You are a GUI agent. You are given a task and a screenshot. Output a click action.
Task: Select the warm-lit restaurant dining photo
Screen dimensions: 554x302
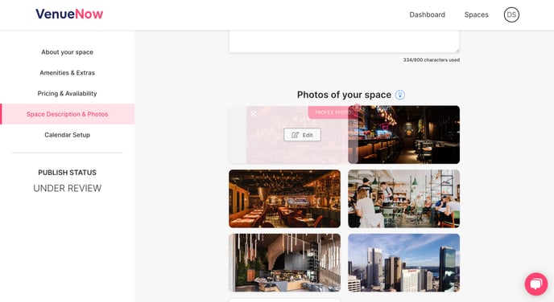[285, 198]
